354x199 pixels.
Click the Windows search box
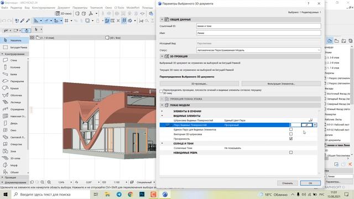(x=51, y=194)
